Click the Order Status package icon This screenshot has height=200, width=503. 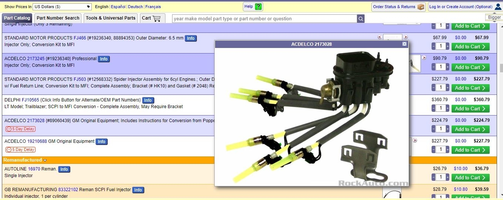pos(421,7)
